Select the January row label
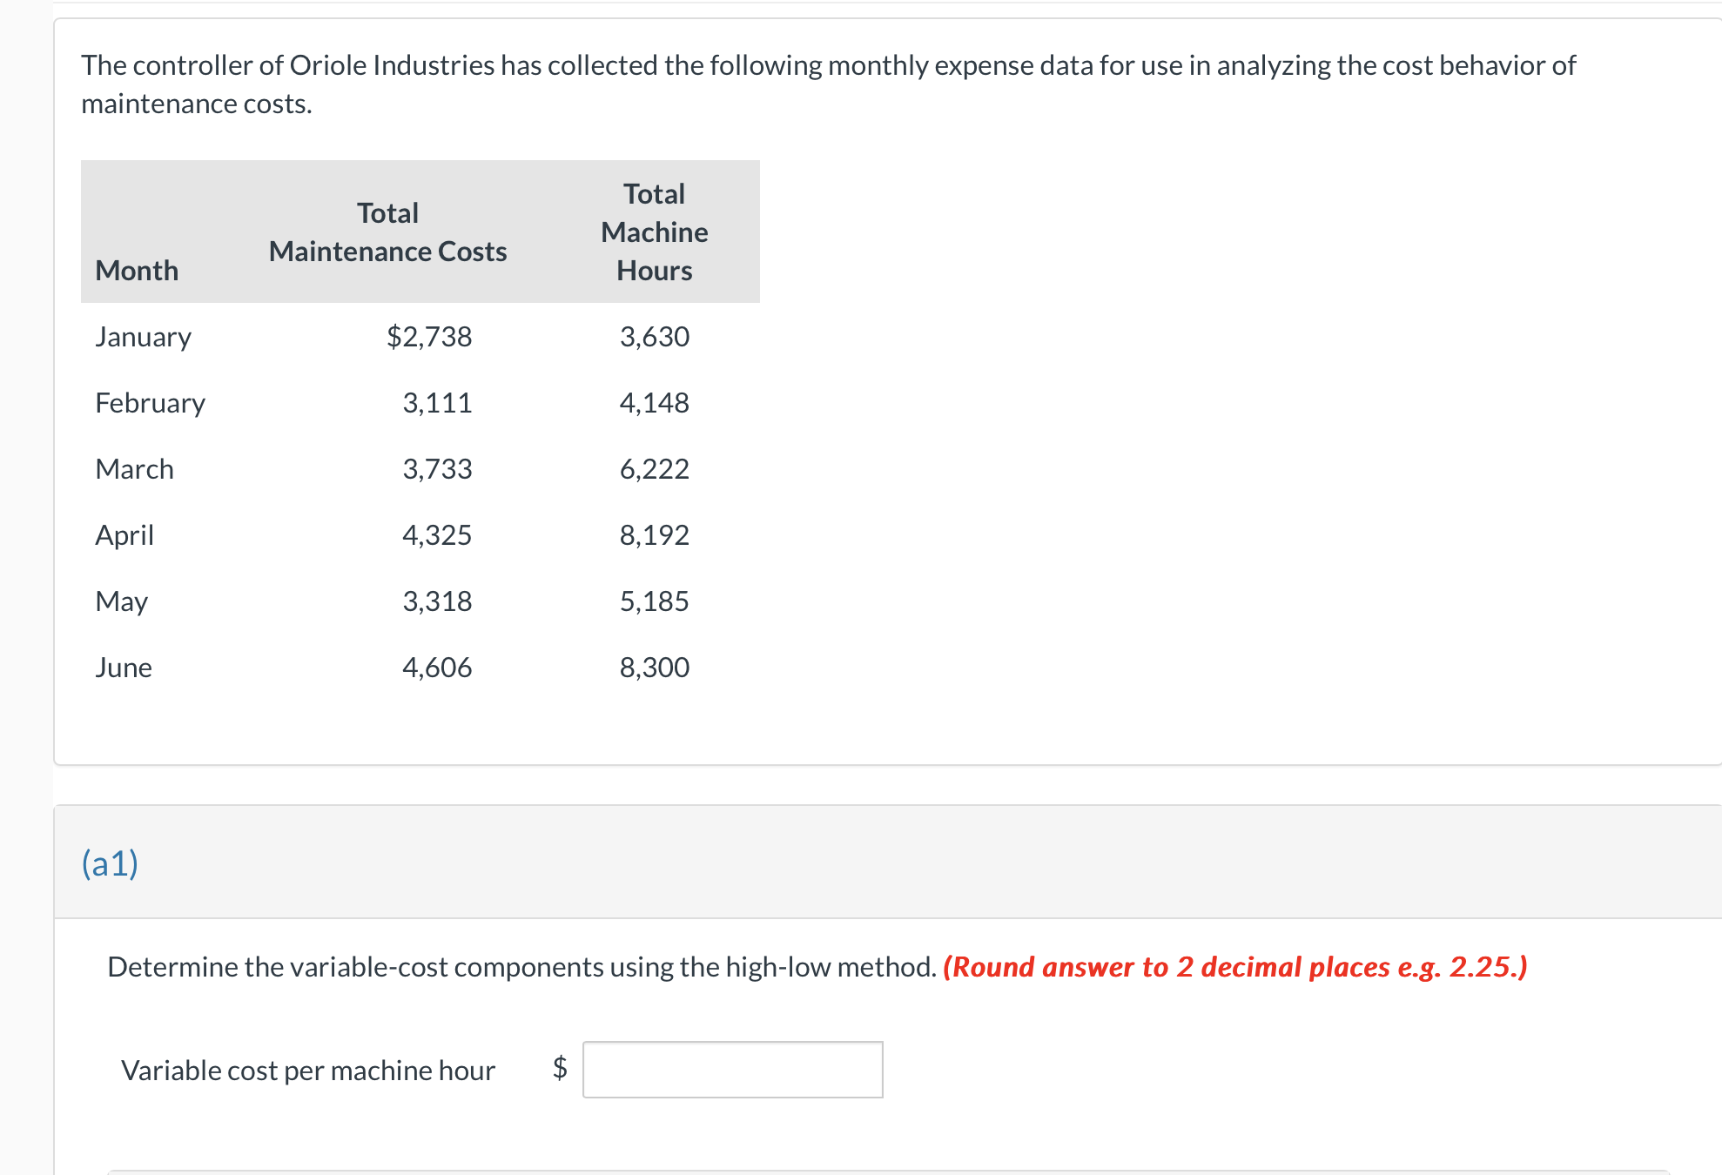1722x1175 pixels. point(143,337)
